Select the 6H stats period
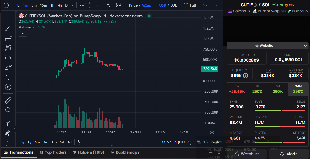 click(278, 89)
